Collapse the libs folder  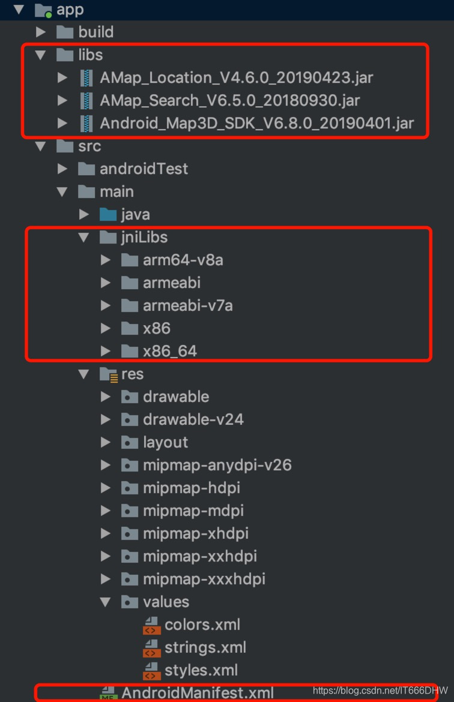40,55
